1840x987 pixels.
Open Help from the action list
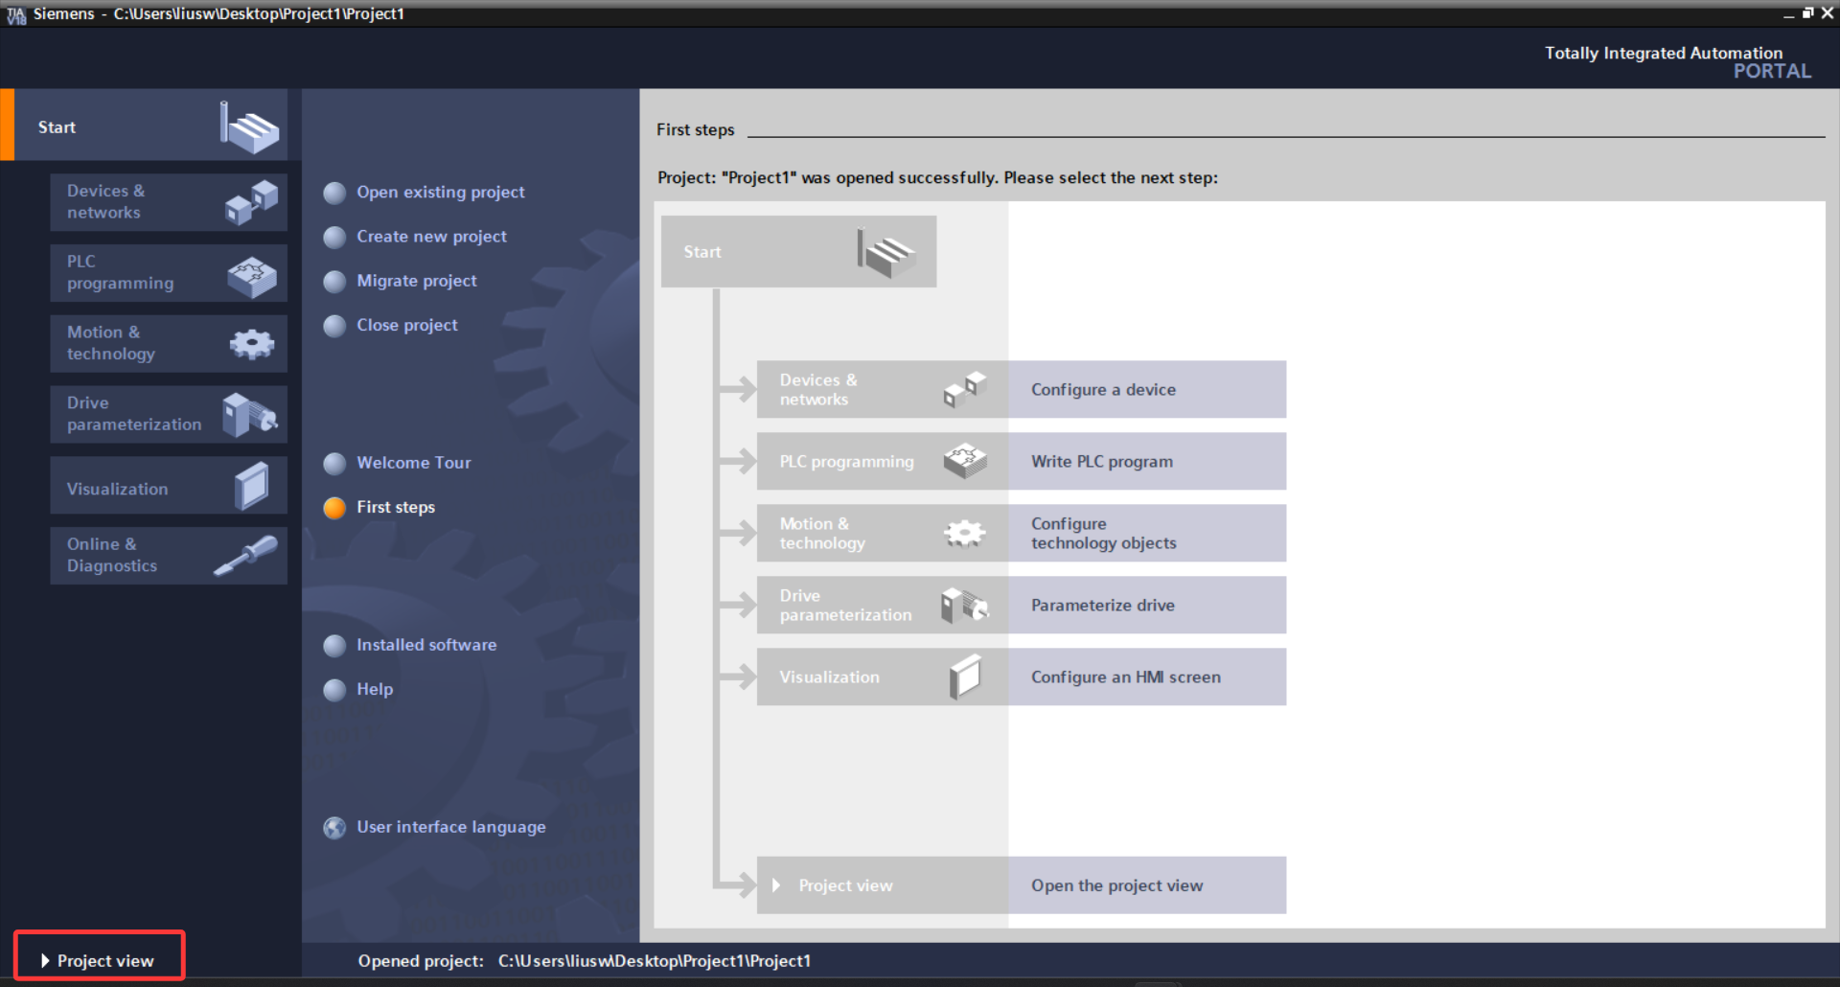(375, 689)
